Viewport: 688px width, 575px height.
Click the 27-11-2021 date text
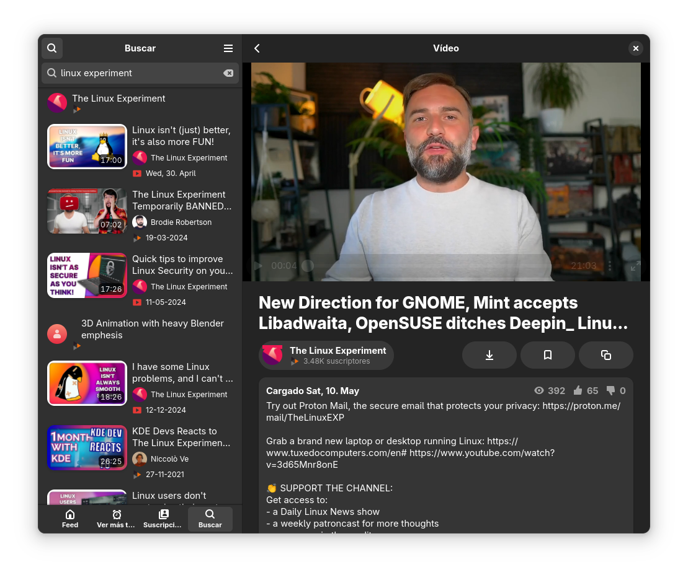pyautogui.click(x=165, y=474)
